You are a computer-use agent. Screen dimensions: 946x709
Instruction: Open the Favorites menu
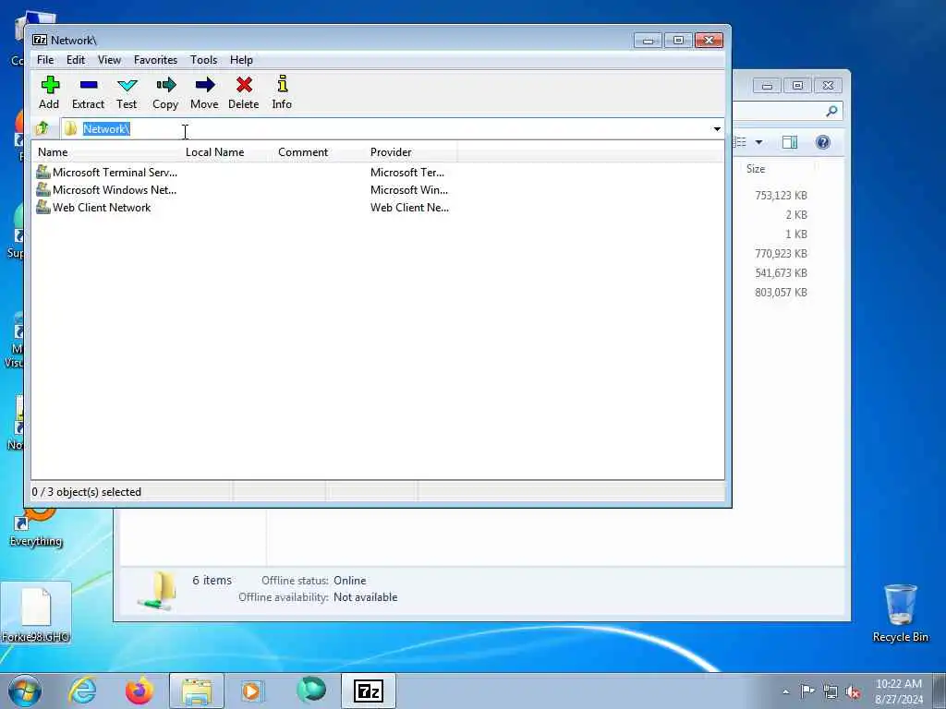point(155,60)
